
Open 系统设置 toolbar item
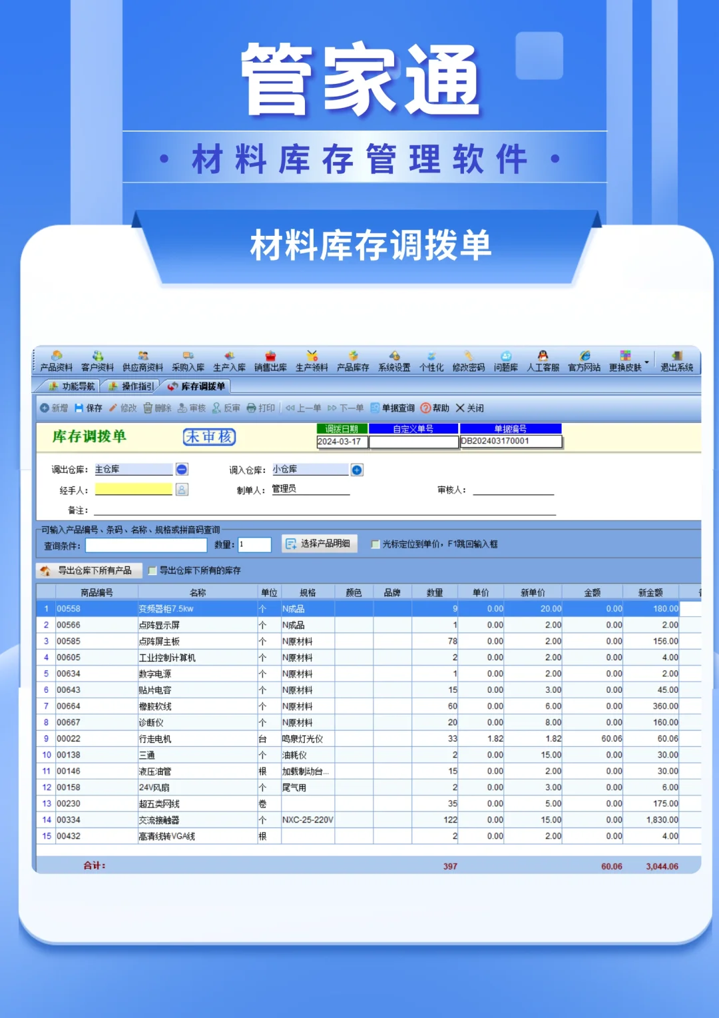[395, 361]
